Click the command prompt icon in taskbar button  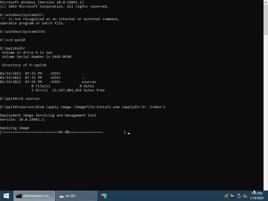pos(19,196)
